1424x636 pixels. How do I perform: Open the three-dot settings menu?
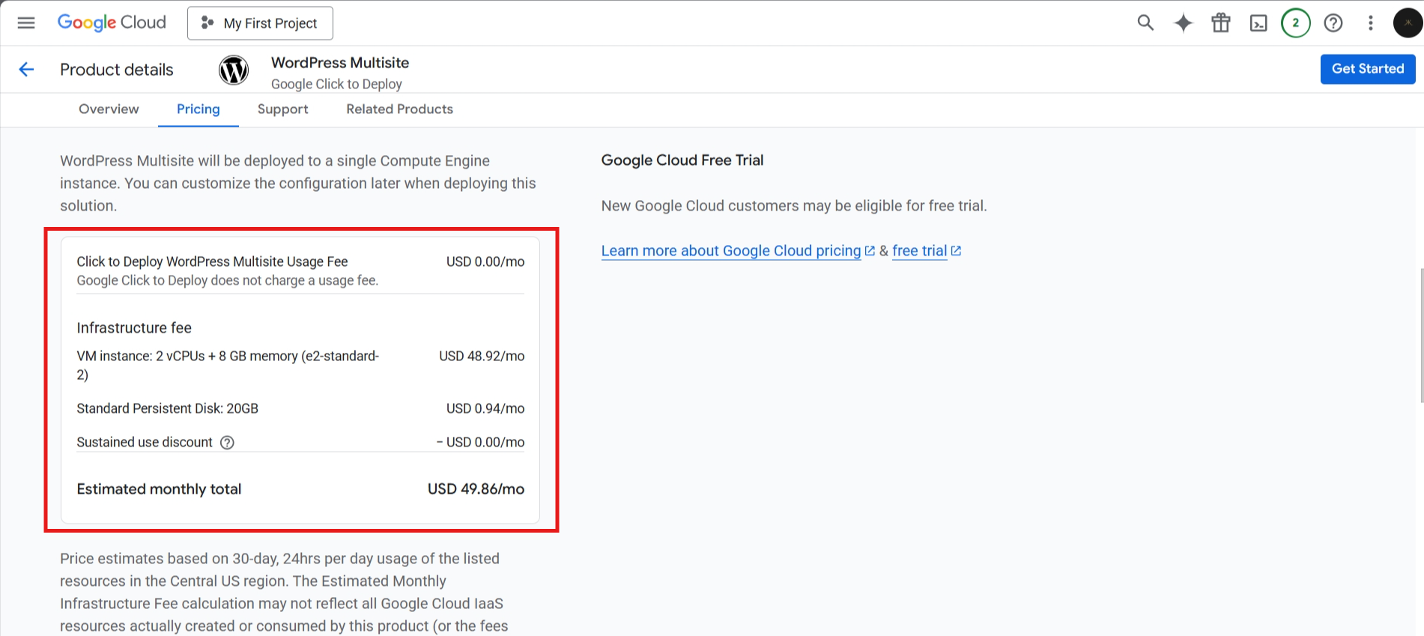pos(1371,22)
